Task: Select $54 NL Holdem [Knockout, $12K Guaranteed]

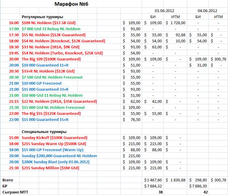Action: pos(63,41)
